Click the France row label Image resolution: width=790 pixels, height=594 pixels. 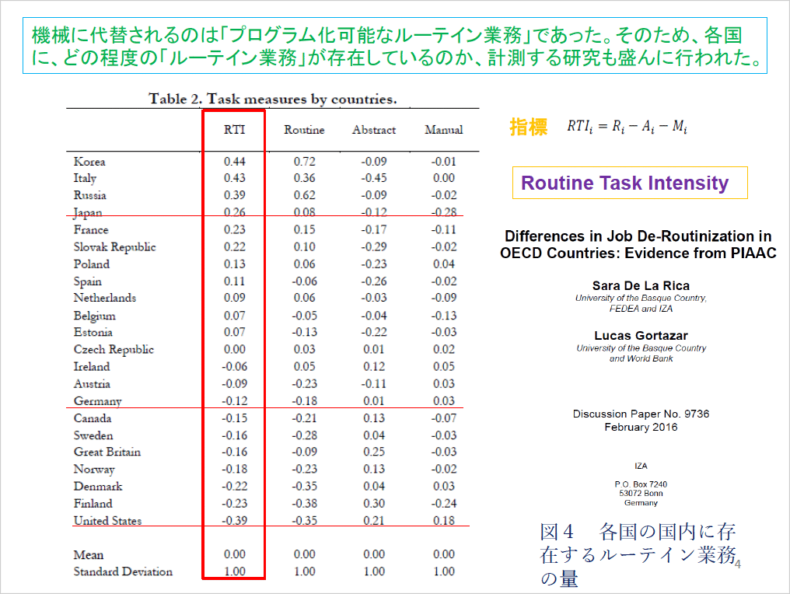point(91,229)
